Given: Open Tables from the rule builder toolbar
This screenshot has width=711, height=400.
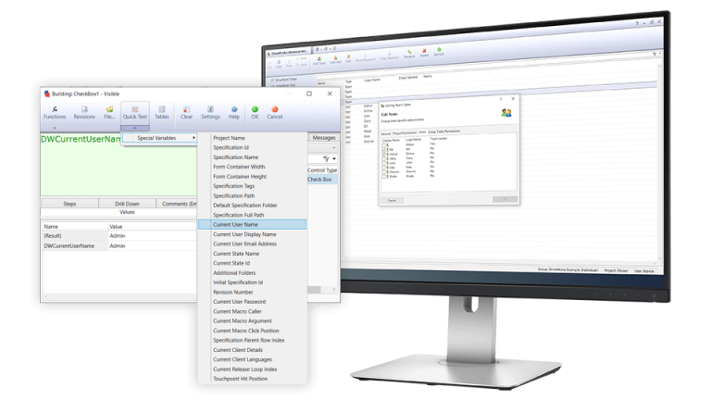Looking at the screenshot, I should pos(161,112).
